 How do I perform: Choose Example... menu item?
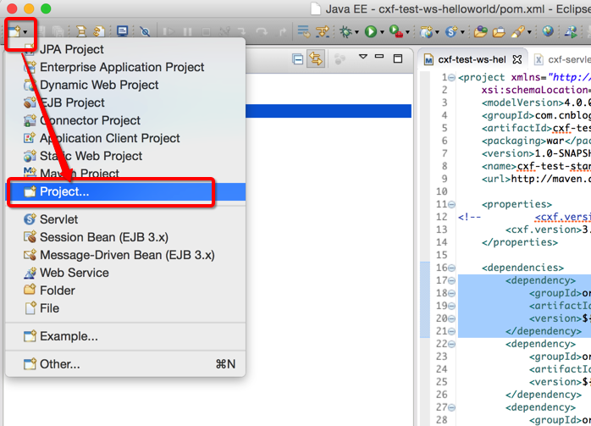point(125,336)
